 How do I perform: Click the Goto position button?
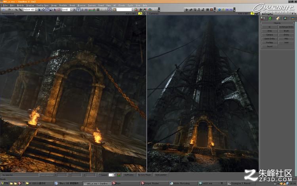tap(161, 175)
